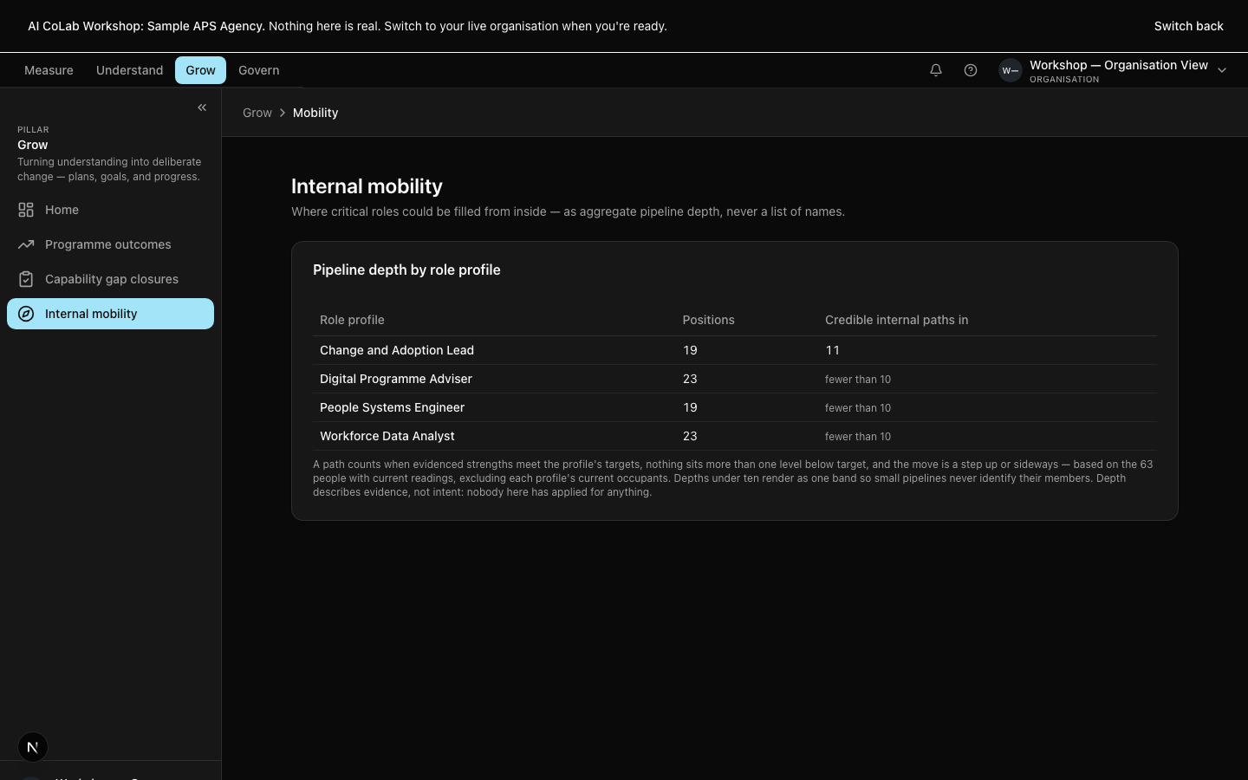Click the Pipeline depth by role profile heading
This screenshot has width=1248, height=780.
[406, 270]
